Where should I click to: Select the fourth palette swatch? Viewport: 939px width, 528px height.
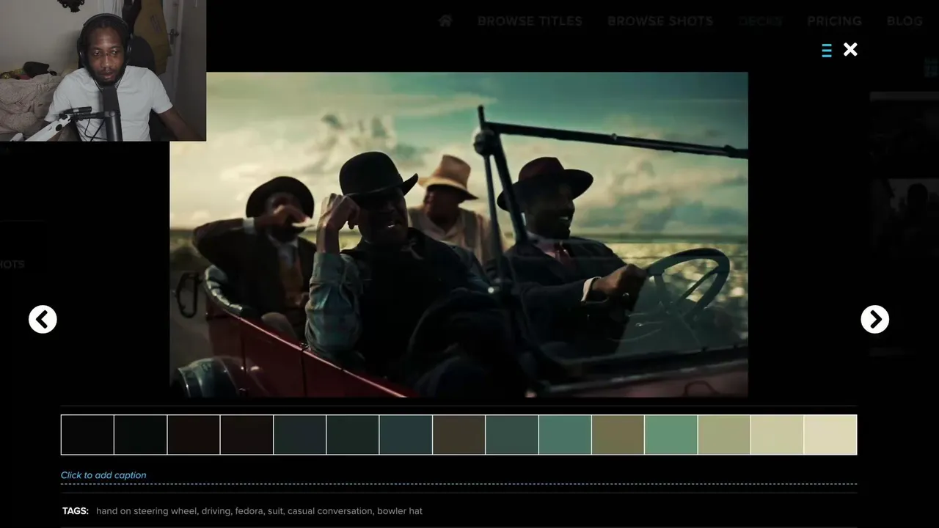coord(246,435)
